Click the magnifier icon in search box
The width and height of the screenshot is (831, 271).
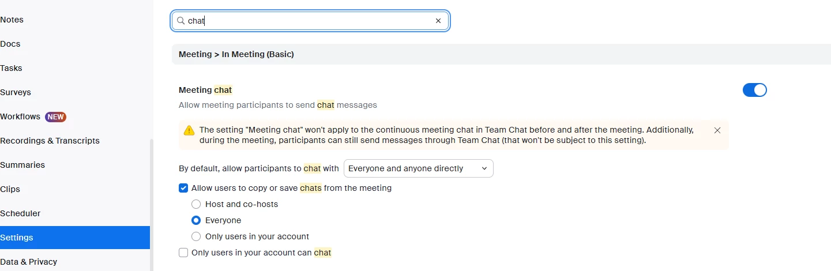pyautogui.click(x=181, y=21)
